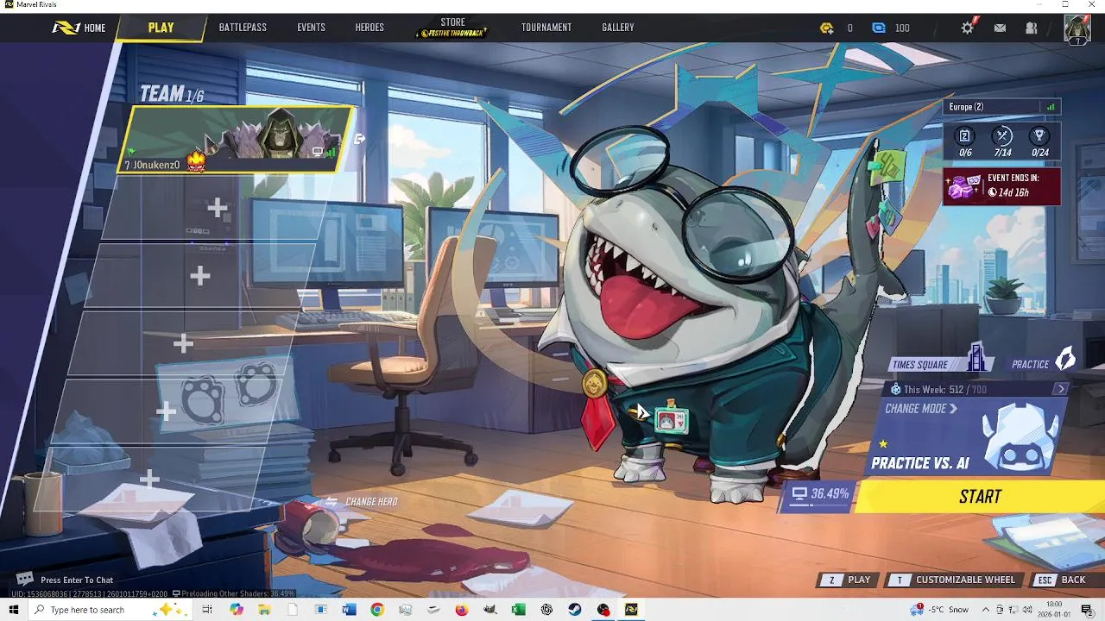This screenshot has width=1105, height=621.
Task: Open the trophy 0/24 achievements icon
Action: [x=1039, y=135]
